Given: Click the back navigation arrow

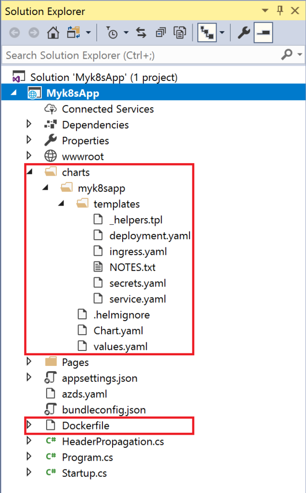Looking at the screenshot, I should pos(14,33).
